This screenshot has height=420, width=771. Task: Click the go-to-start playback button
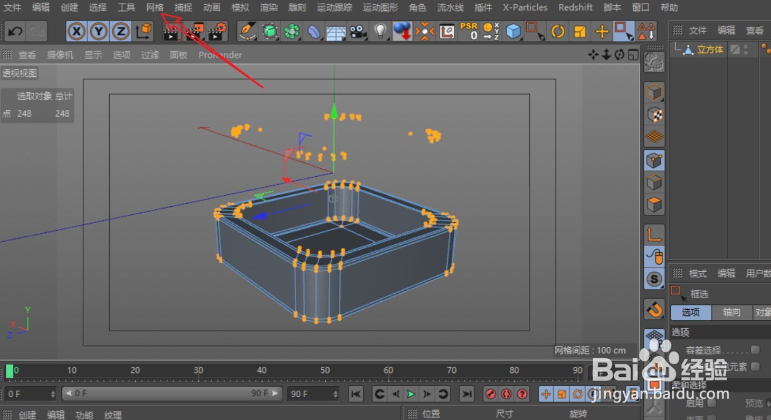(357, 394)
